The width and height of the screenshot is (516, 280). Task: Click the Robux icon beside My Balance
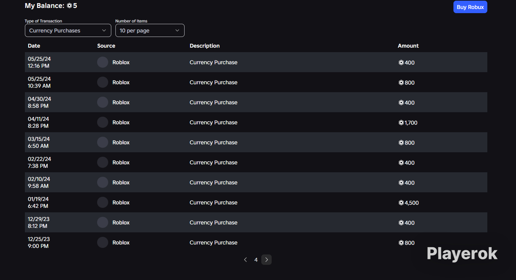pyautogui.click(x=69, y=6)
